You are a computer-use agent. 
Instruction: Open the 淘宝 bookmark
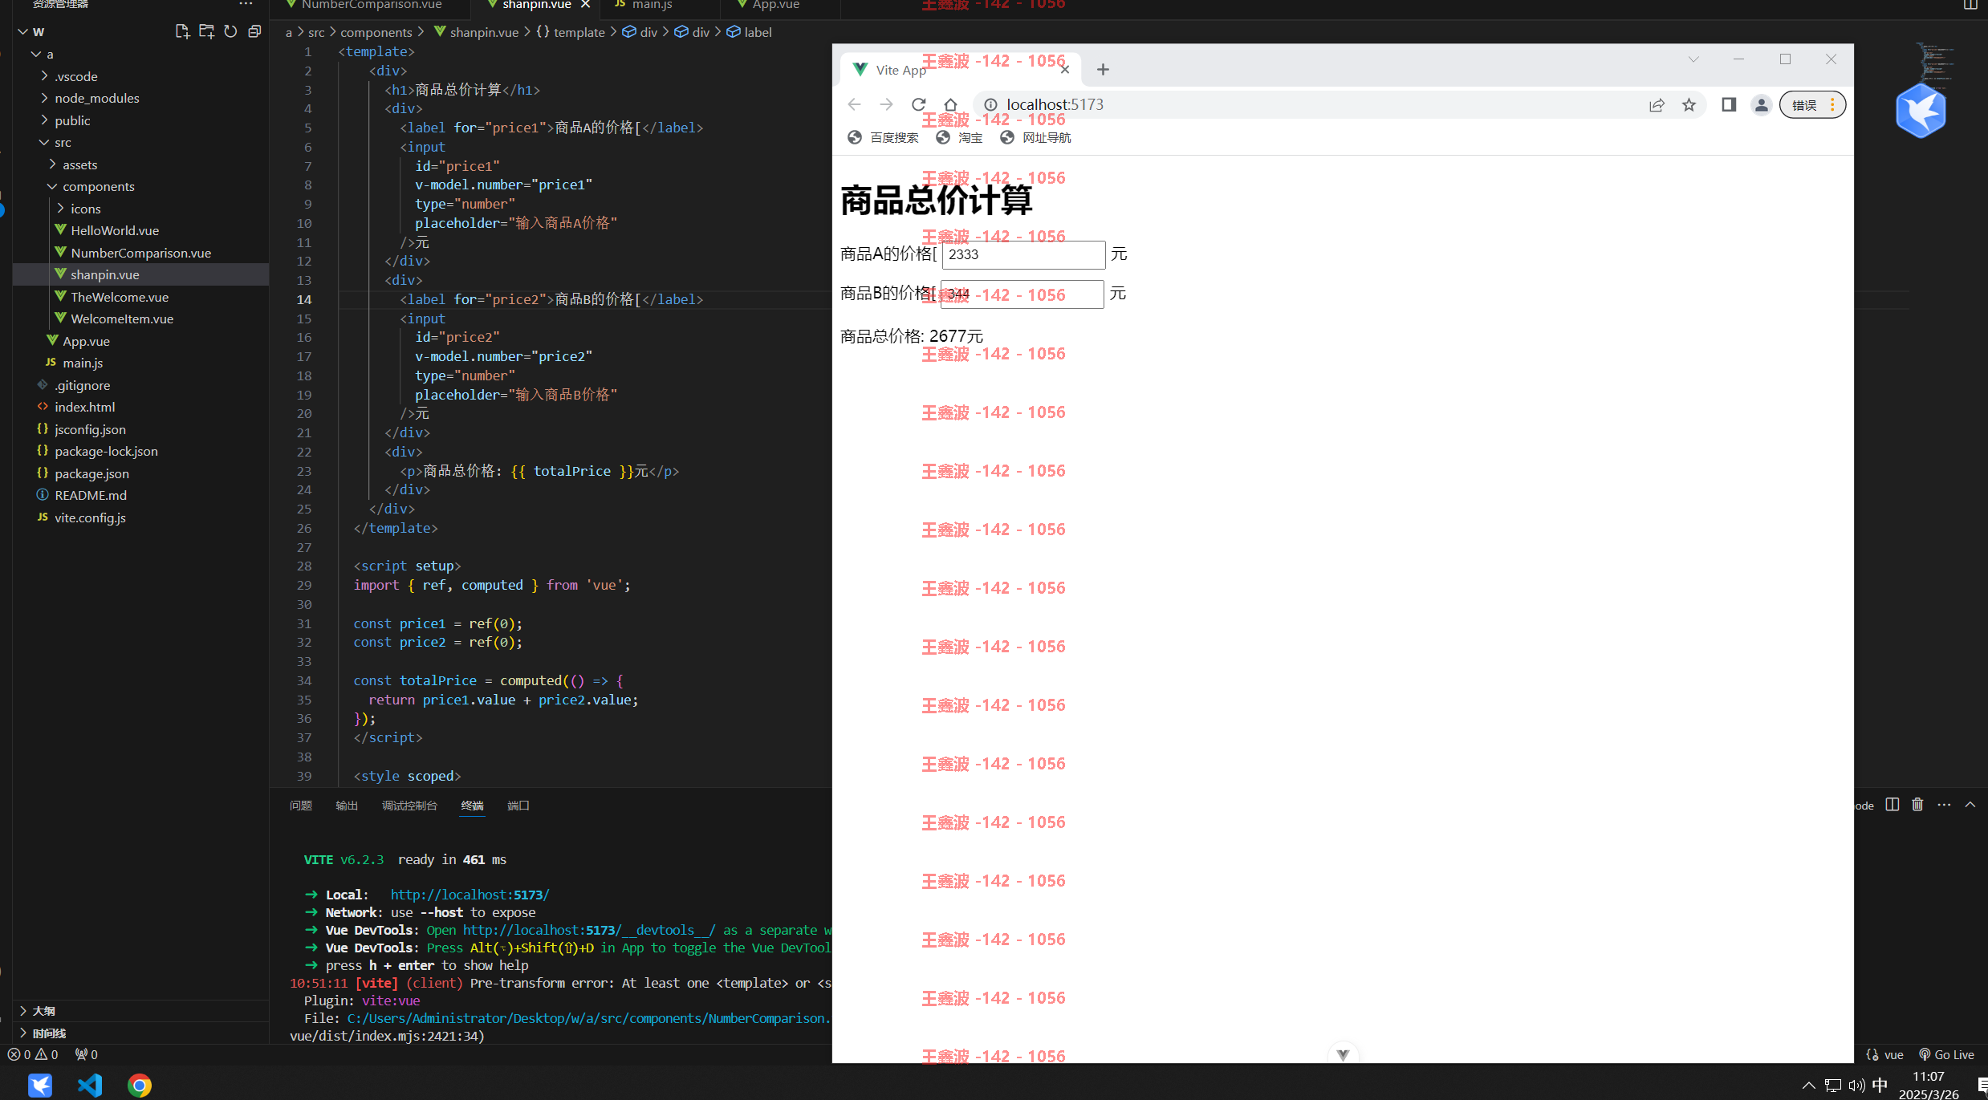959,137
